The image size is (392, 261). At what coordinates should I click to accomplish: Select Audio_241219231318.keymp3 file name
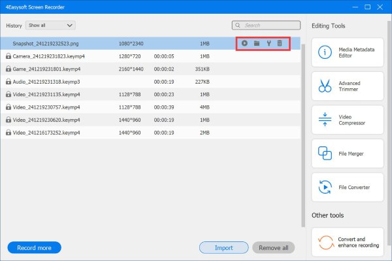coord(46,82)
